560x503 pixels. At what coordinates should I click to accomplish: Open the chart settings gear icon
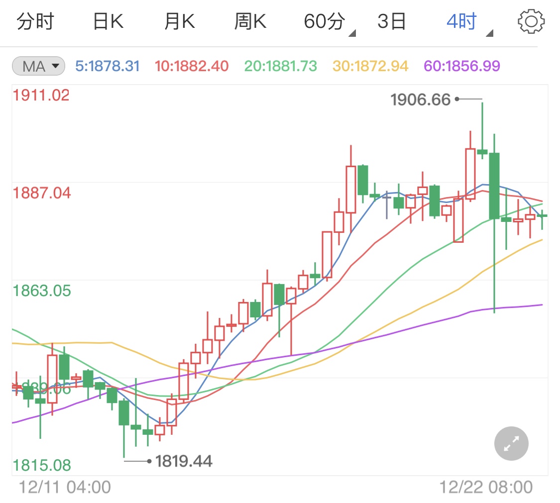531,22
